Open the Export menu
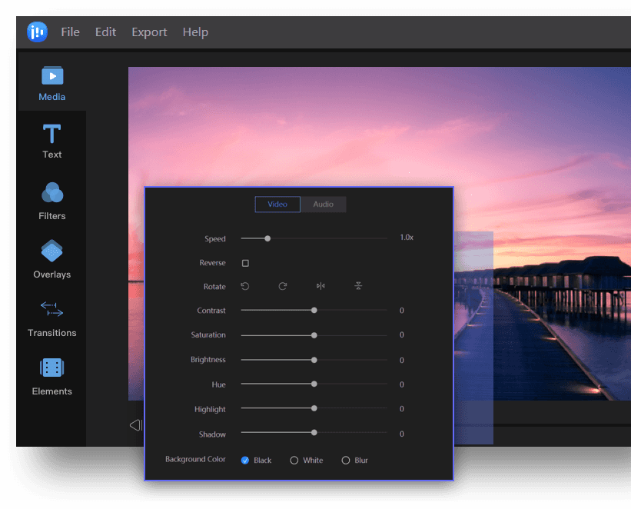Viewport: 631px width, 509px height. click(149, 32)
